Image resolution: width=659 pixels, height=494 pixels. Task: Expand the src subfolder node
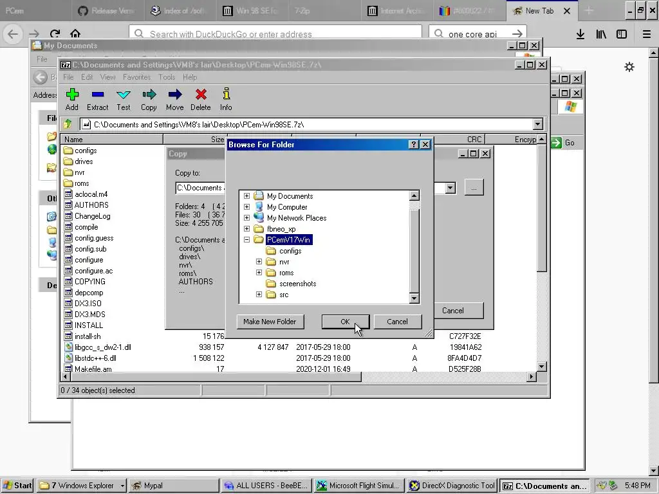point(259,295)
